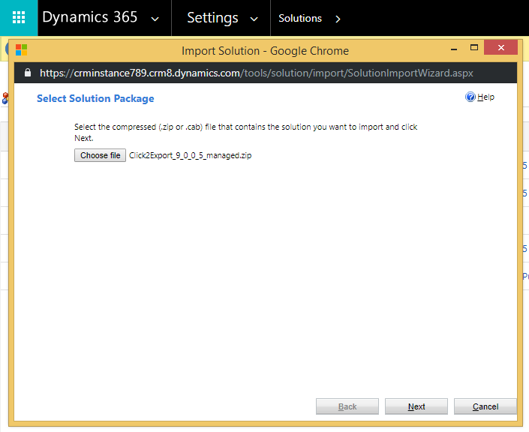
Task: Cancel the solution import wizard
Action: coord(485,406)
